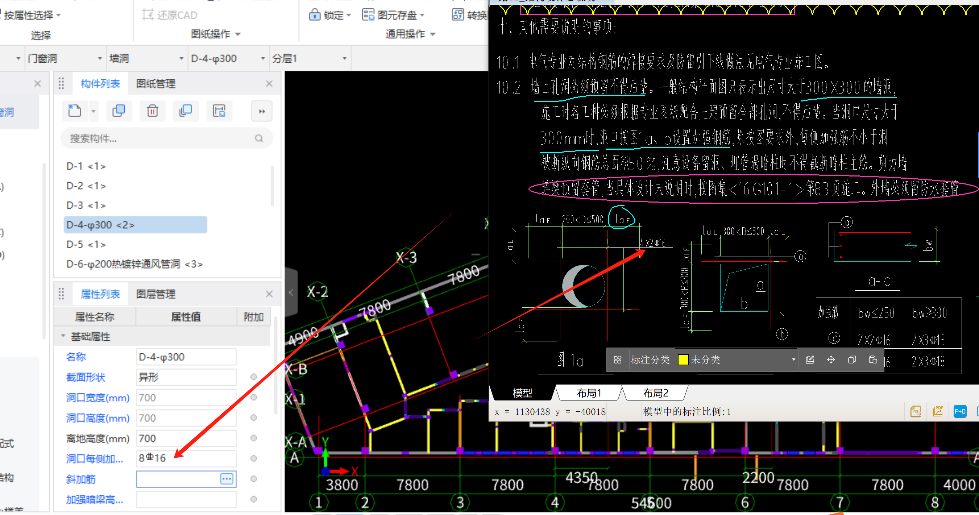Switch to the 模型 tab in CAD viewer
Screen dimensions: 979x515
pyautogui.click(x=523, y=393)
